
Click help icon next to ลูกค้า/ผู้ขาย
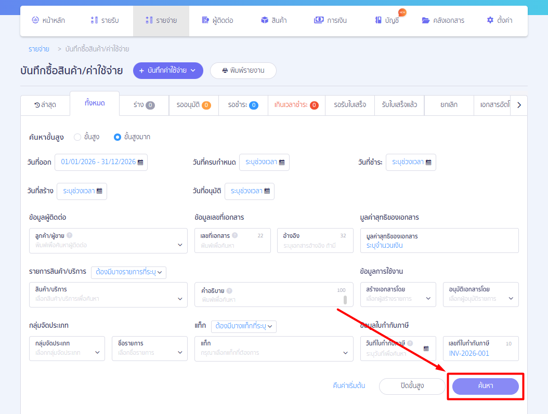[70, 235]
